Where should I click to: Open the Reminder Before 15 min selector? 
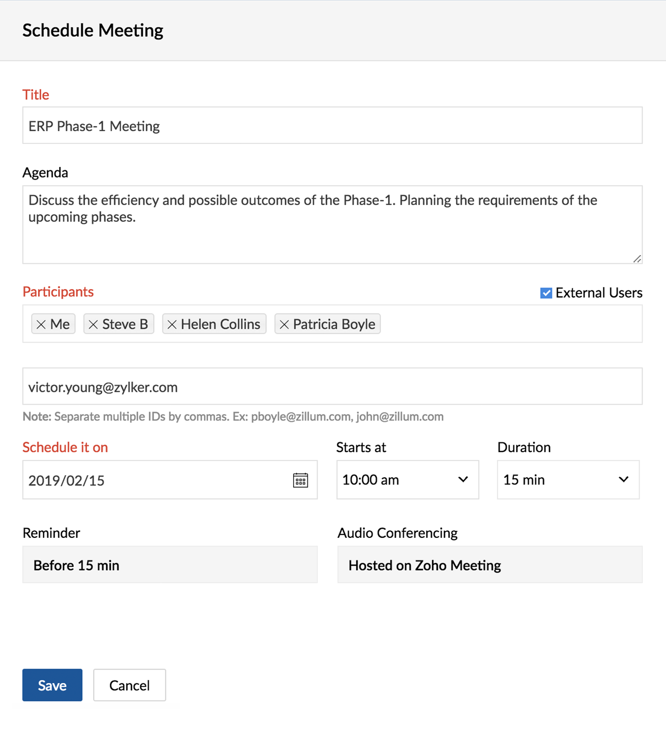[170, 565]
